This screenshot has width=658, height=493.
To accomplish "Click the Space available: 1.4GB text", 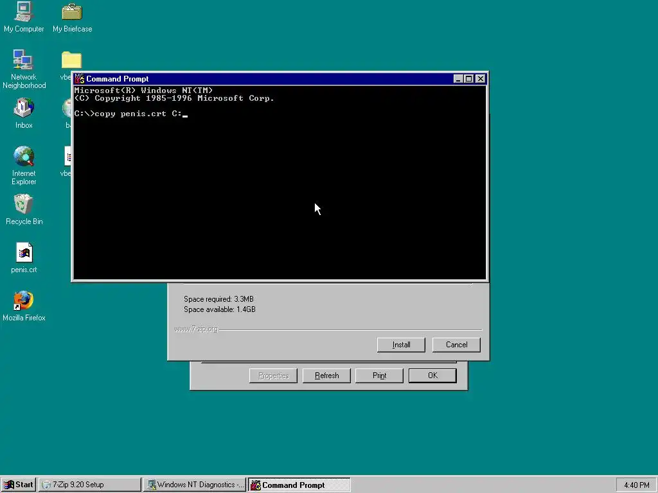I will 220,309.
